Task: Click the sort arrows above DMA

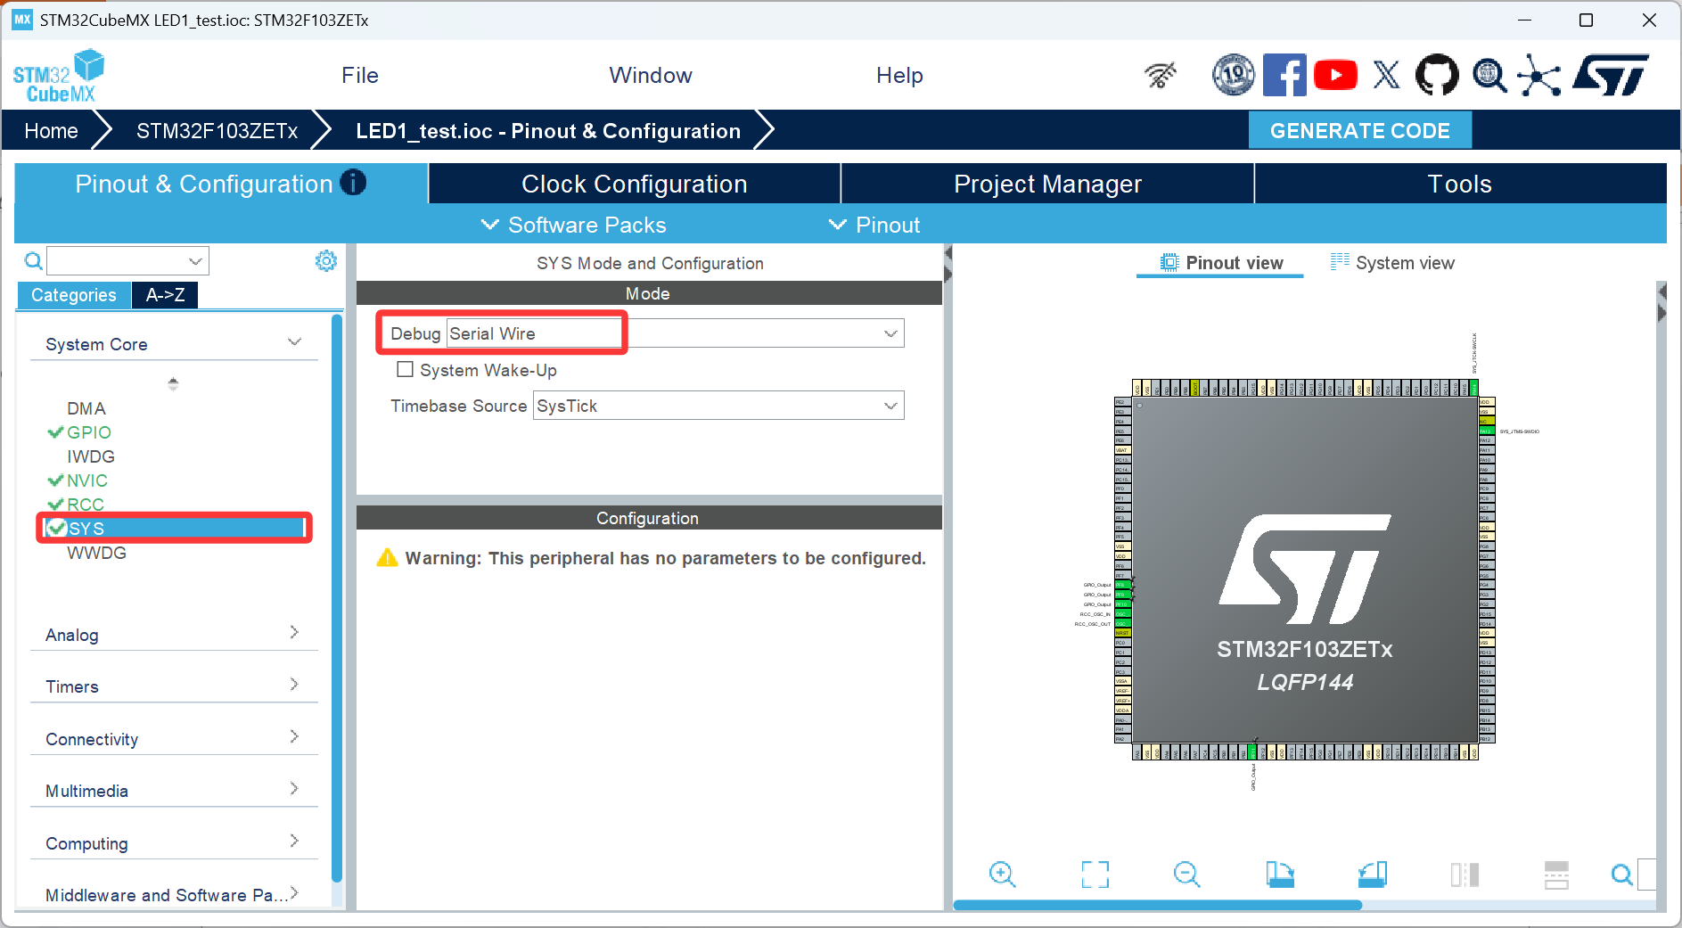Action: click(173, 383)
